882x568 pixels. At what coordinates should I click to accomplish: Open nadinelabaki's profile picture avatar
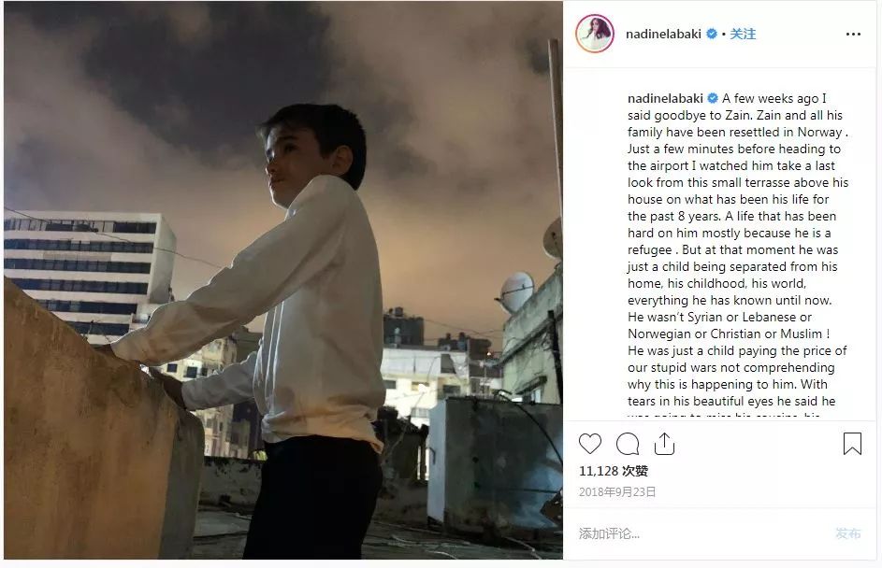point(595,34)
